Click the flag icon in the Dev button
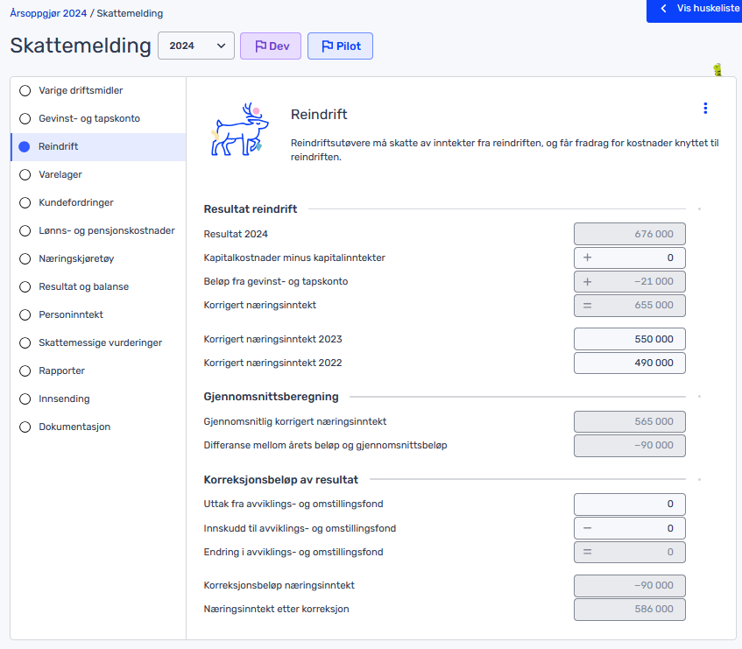742x649 pixels. [260, 46]
